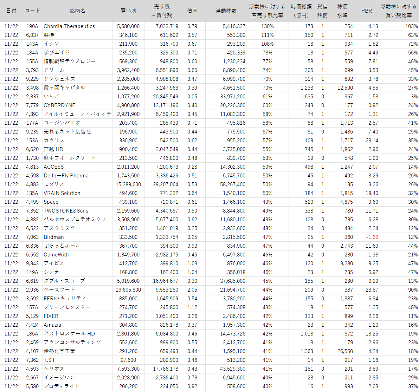Viewport: 419px width, 391px height.
Task: Click the CYBERDYNE stock name cell
Action: pyautogui.click(x=59, y=105)
